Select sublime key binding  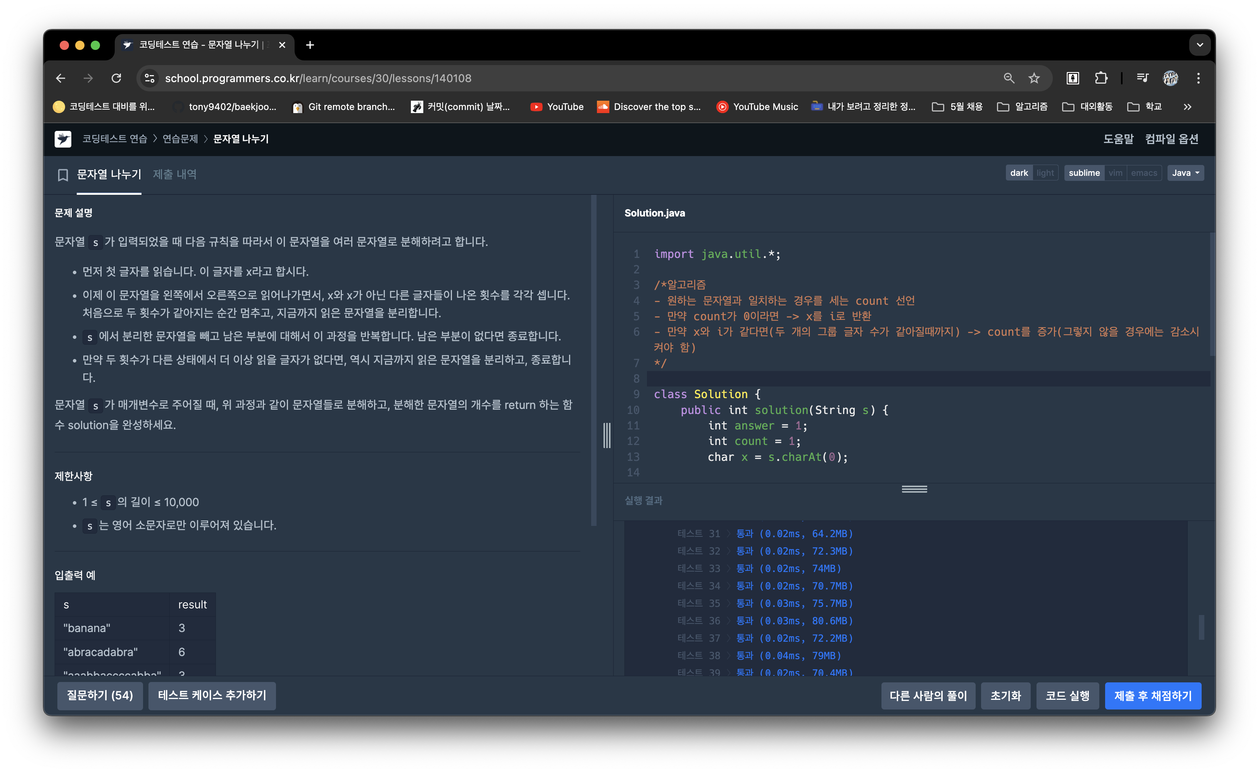1084,173
